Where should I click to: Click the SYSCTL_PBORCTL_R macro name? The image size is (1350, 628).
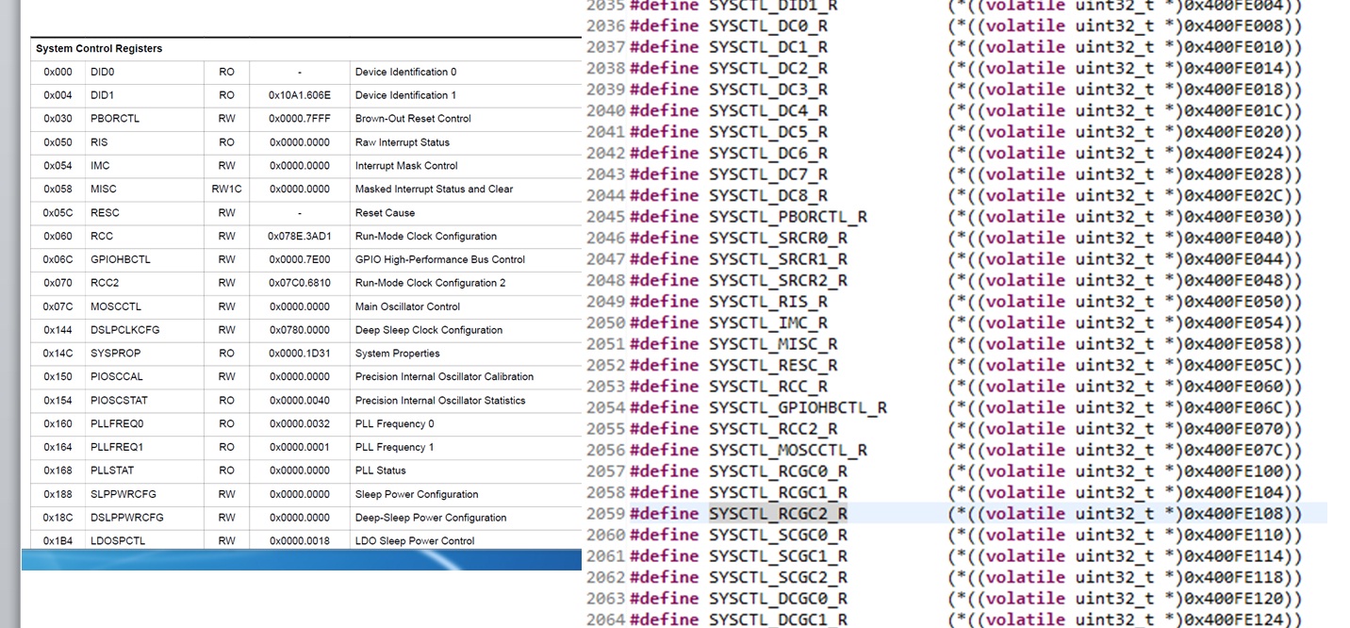pos(788,217)
